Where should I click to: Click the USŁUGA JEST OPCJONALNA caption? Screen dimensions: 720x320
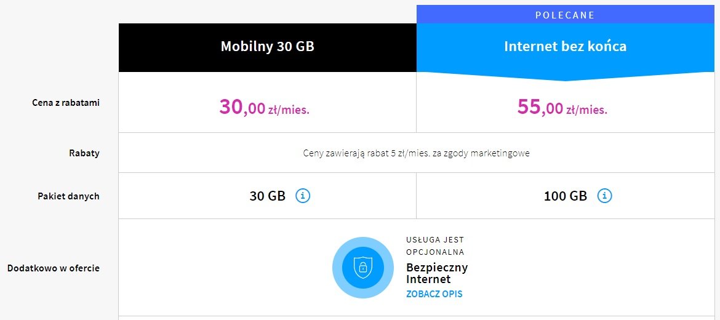[x=435, y=246]
